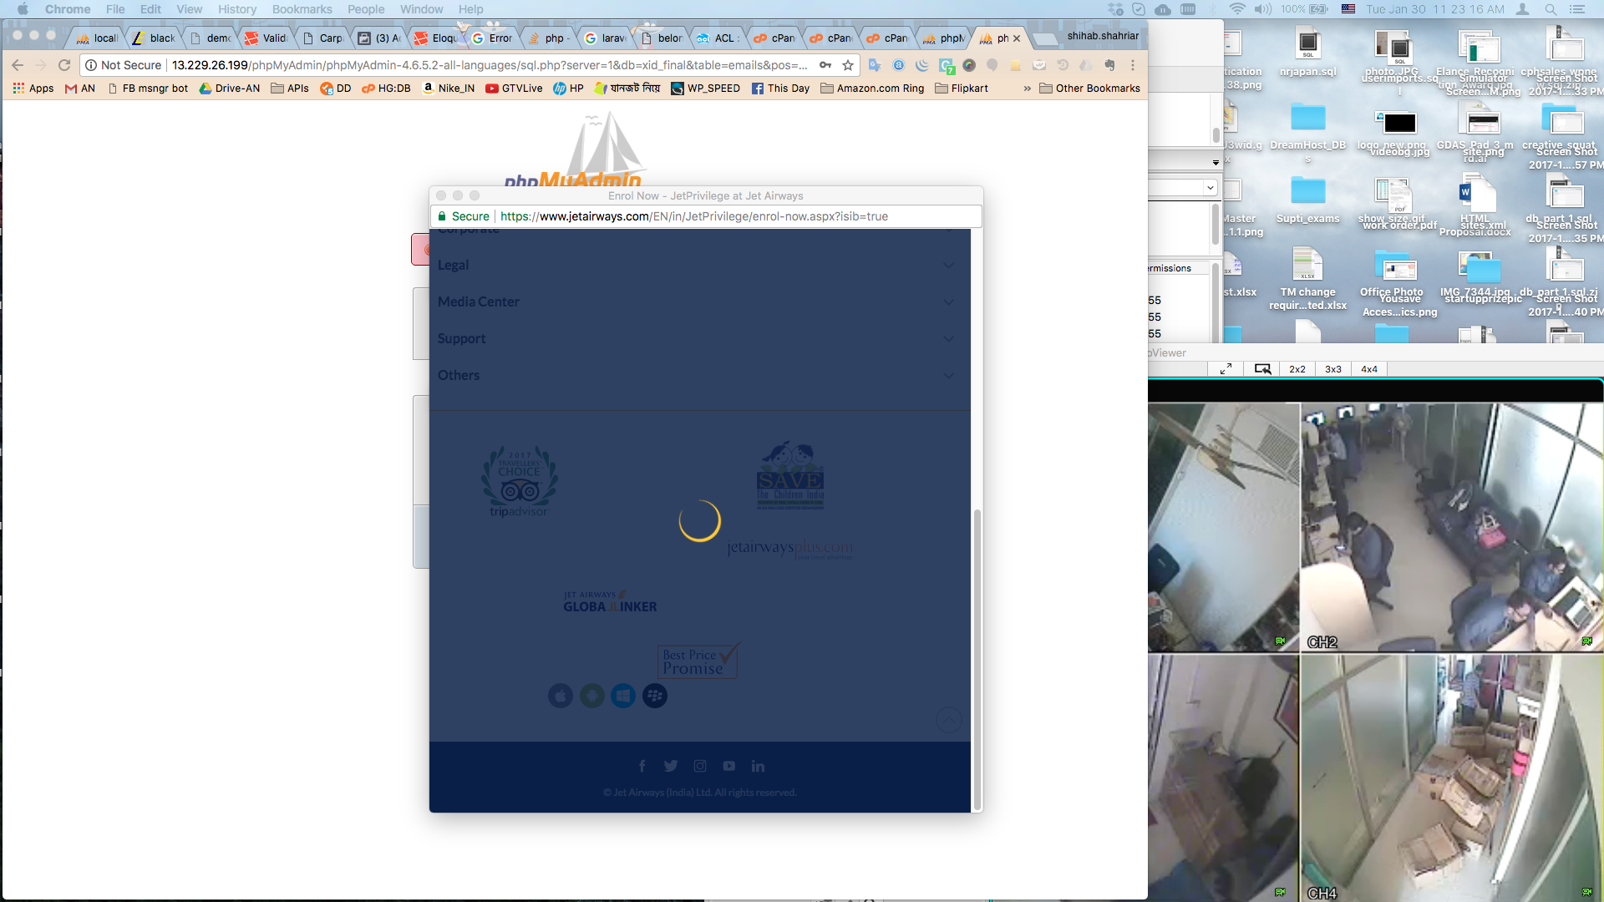Viewport: 1604px width, 902px height.
Task: Click the jQuery wave extension icon
Action: click(x=922, y=65)
